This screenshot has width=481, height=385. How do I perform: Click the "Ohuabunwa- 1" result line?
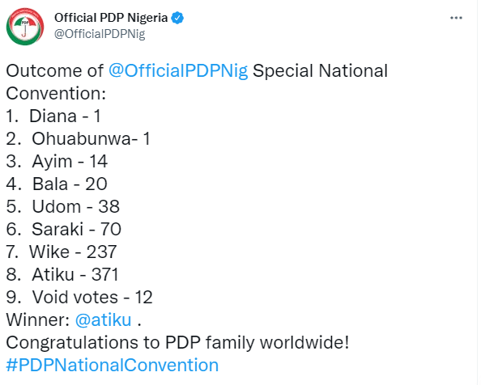pos(79,139)
